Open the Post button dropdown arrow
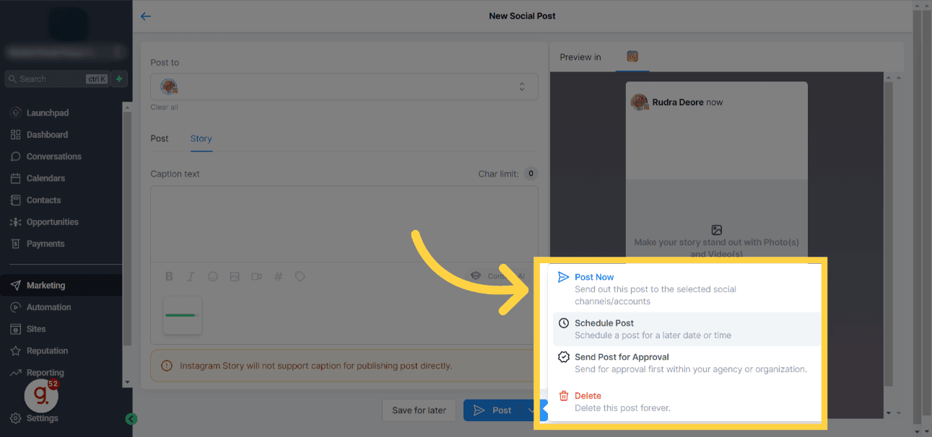932x437 pixels. 531,410
